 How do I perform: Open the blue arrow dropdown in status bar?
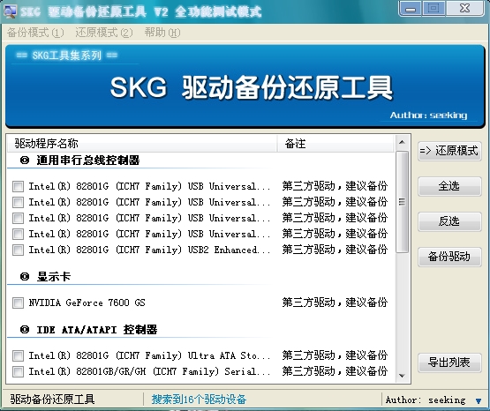pyautogui.click(x=479, y=400)
